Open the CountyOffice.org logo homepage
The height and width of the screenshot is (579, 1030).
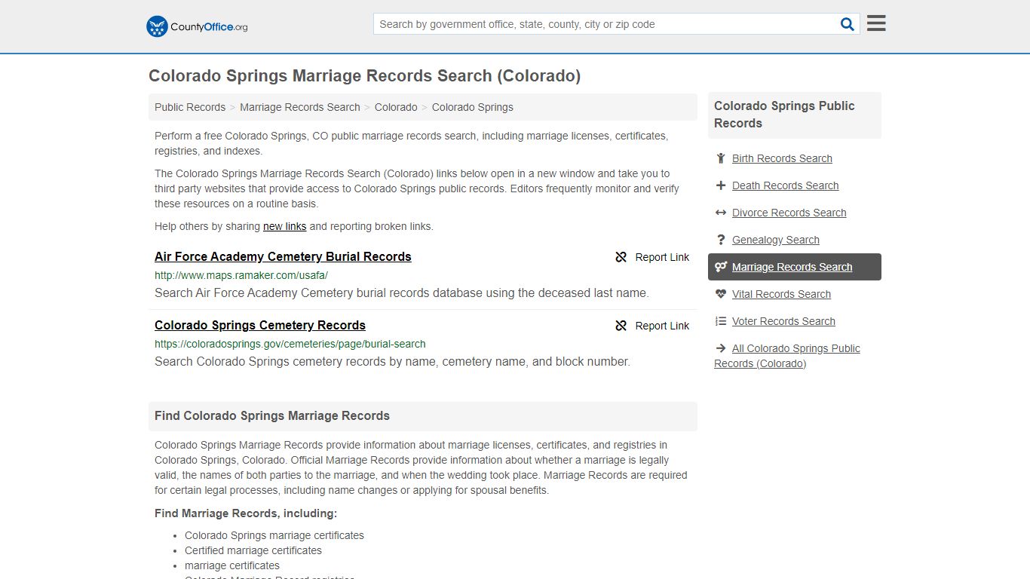197,26
